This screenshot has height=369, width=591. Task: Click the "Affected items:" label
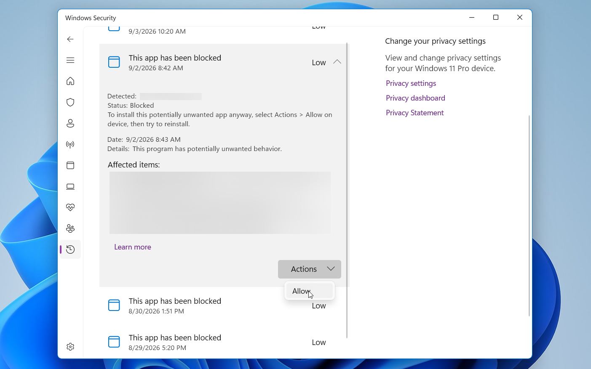pyautogui.click(x=134, y=165)
